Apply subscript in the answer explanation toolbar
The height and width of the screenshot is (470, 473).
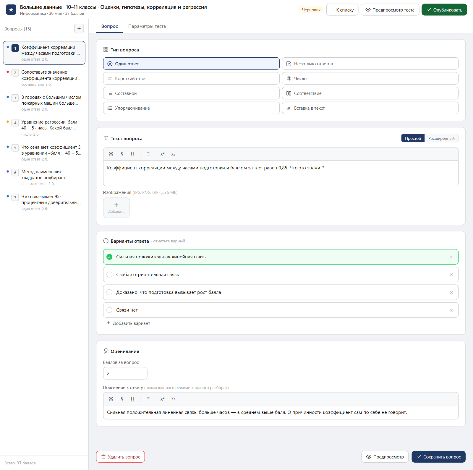(x=173, y=399)
